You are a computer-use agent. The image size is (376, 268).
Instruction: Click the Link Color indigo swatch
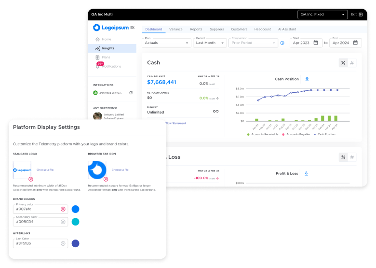[x=76, y=243]
